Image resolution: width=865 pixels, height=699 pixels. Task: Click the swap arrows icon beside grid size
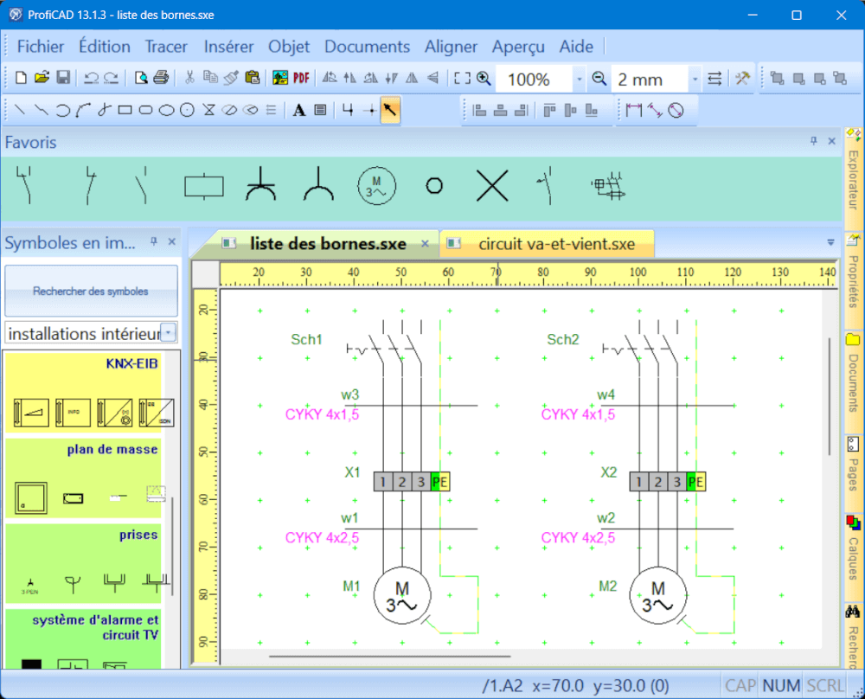point(714,78)
